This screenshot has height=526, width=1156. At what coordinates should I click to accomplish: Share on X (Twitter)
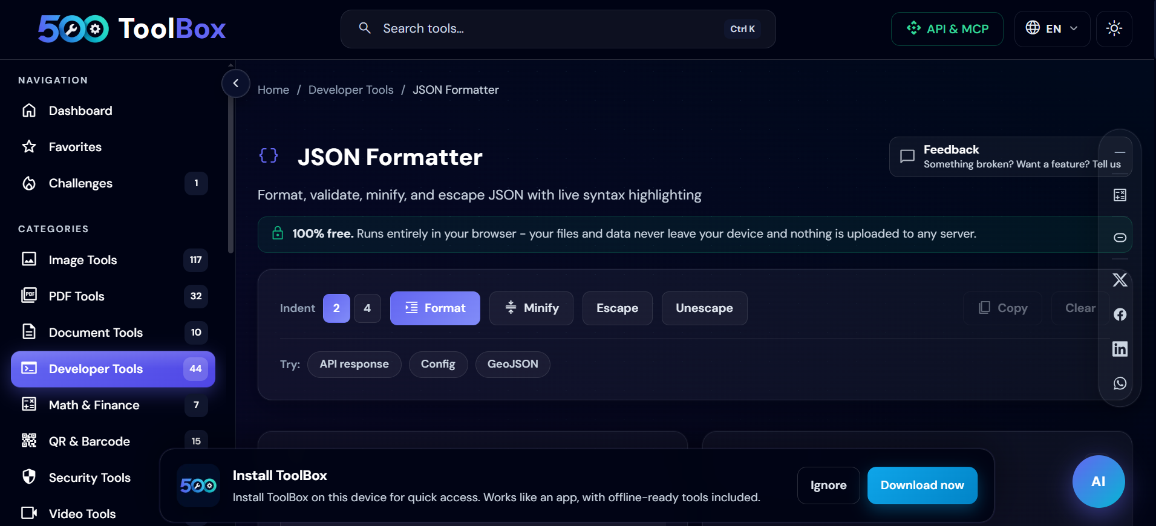click(x=1120, y=280)
